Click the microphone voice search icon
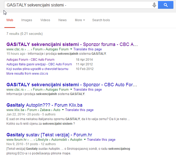 tap(154, 5)
